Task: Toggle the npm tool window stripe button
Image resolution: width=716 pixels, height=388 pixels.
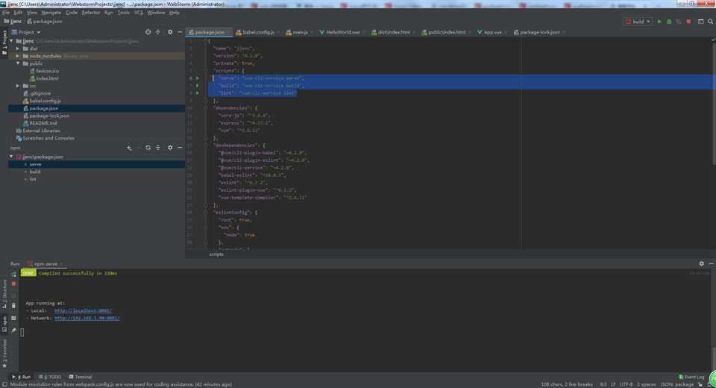Action: point(4,324)
